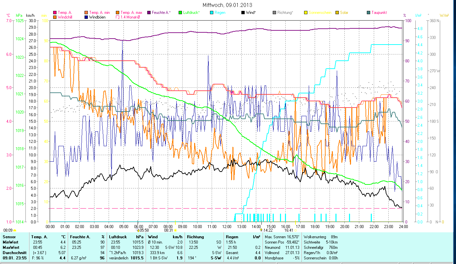Click the sun marker next to 08:31
The image size is (456, 264).
[x=175, y=230]
